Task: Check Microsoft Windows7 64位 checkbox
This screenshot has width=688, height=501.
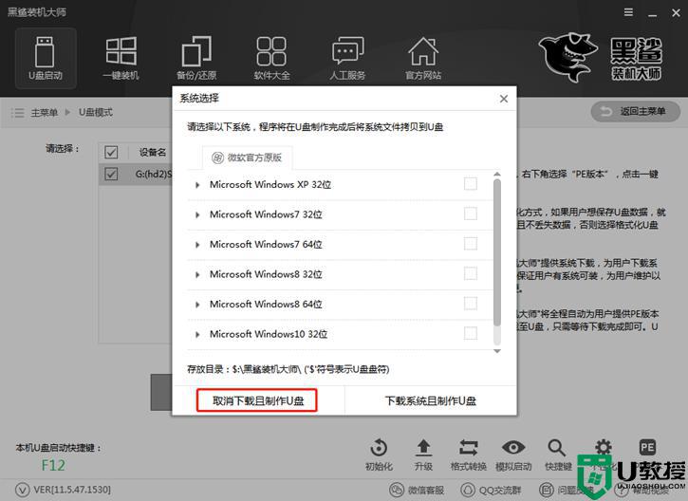Action: (471, 244)
